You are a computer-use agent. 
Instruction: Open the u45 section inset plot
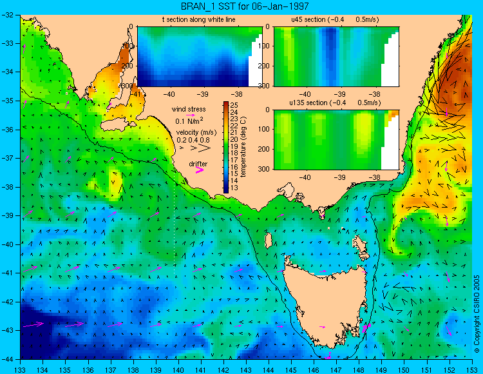tap(336, 57)
